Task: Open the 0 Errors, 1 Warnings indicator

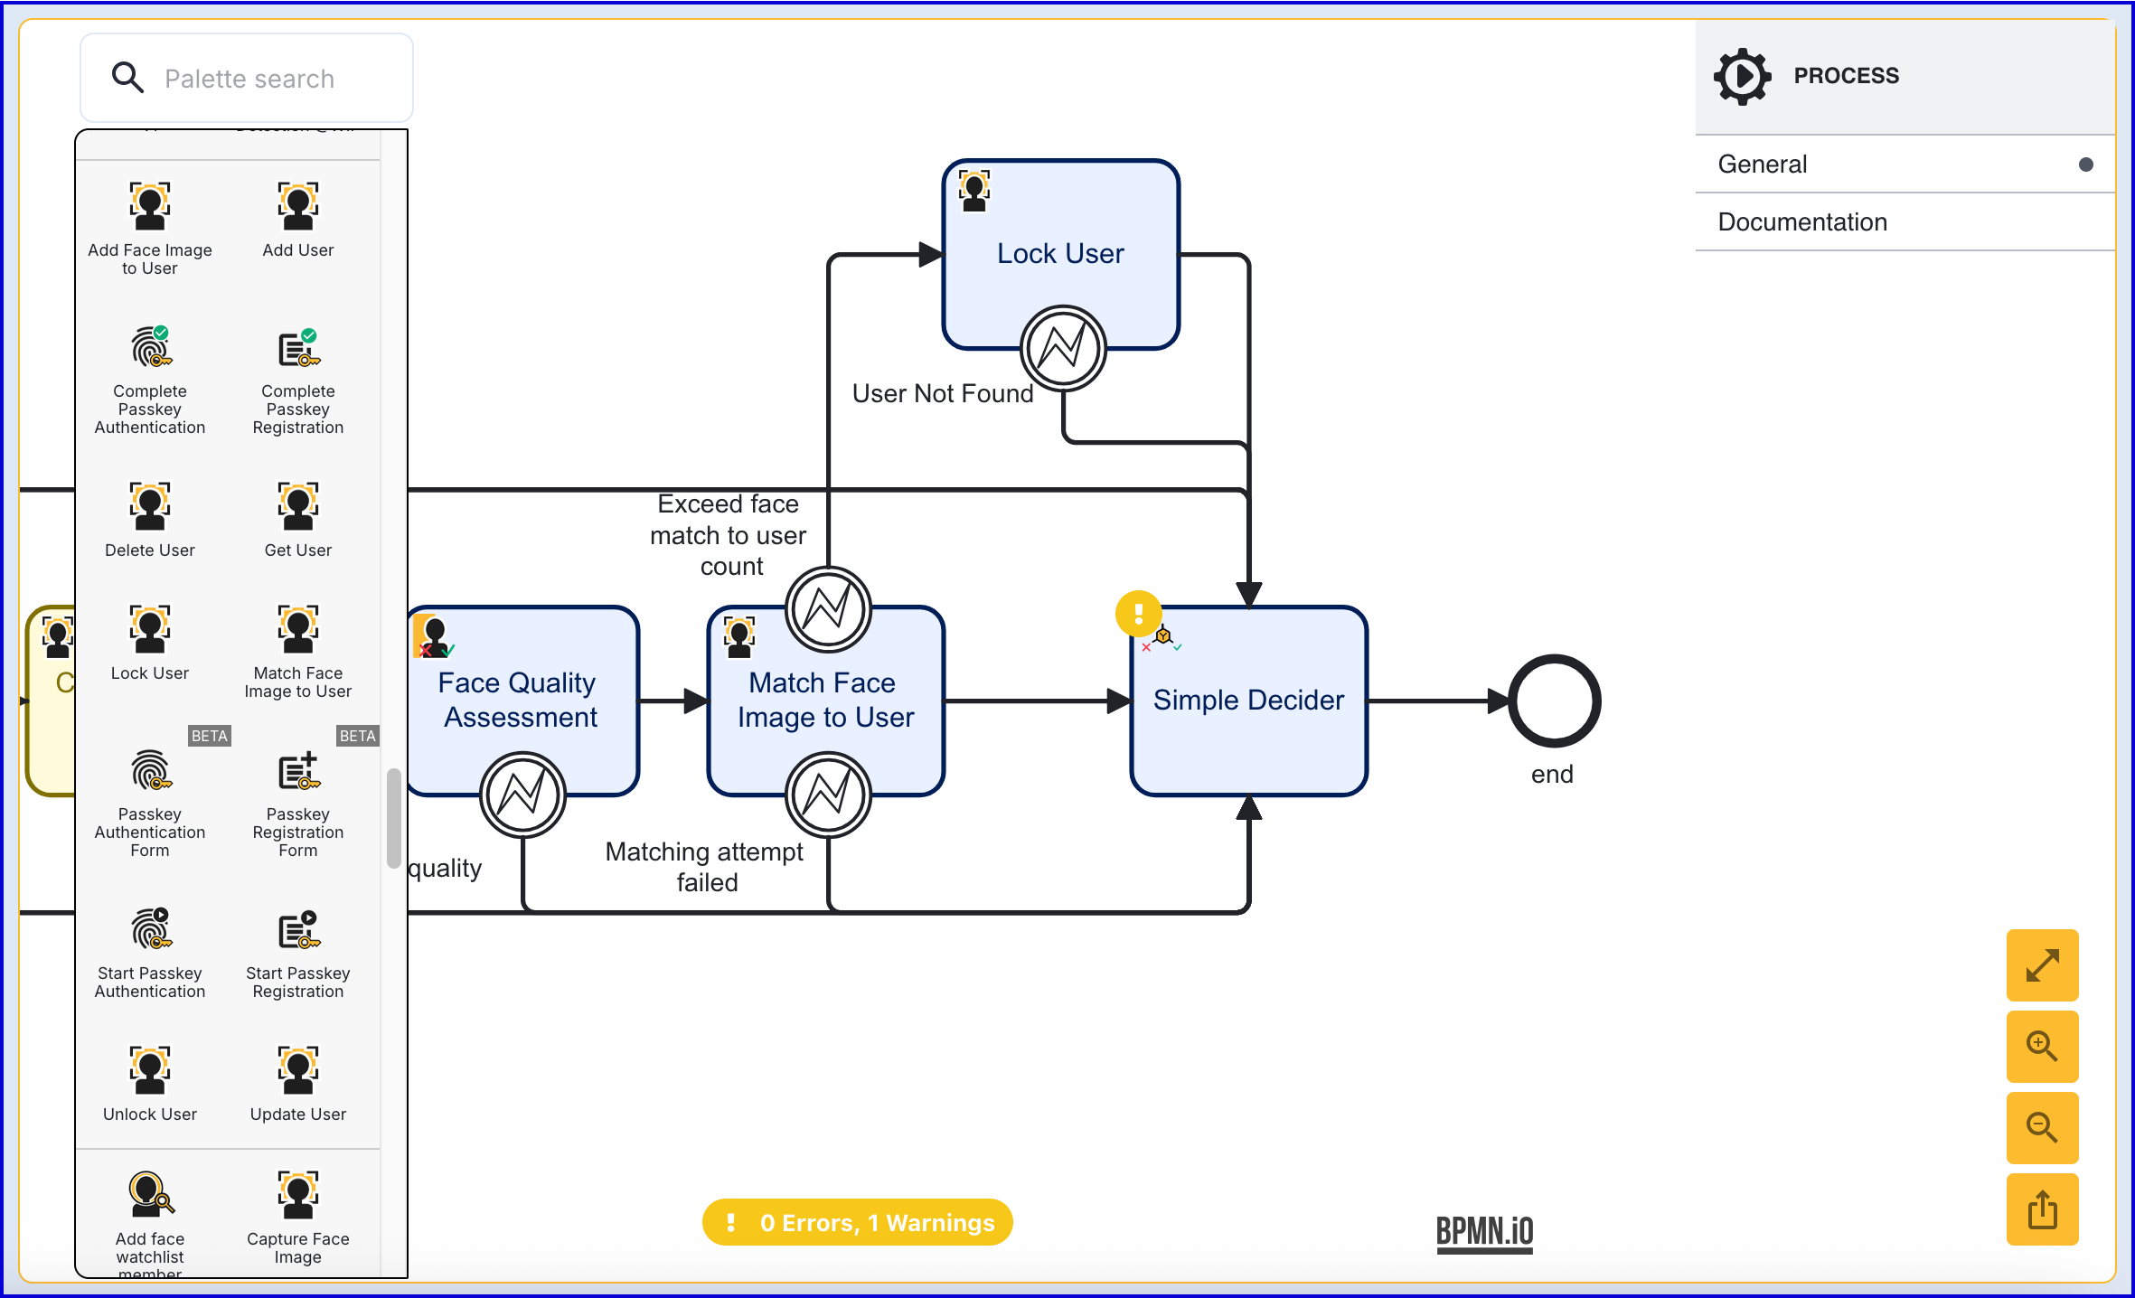Action: coord(857,1222)
